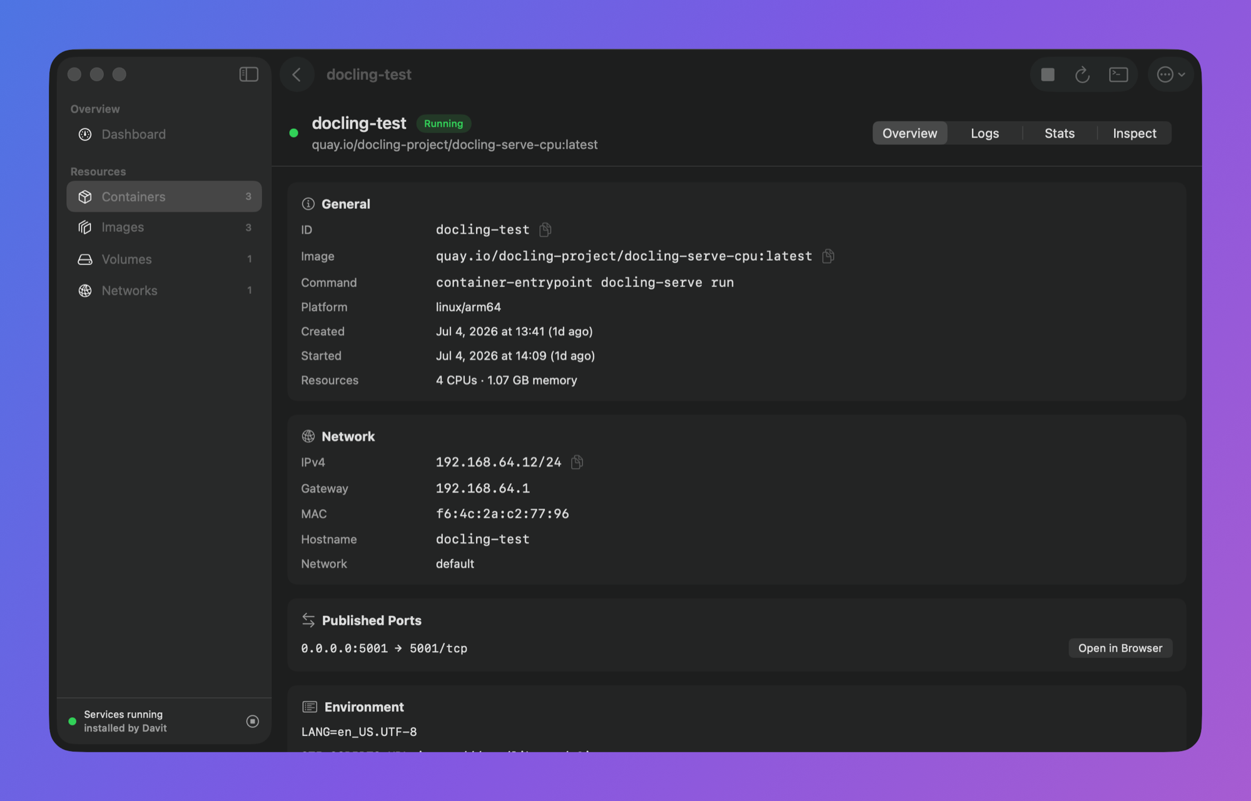
Task: Switch to the Stats tab
Action: pyautogui.click(x=1060, y=133)
